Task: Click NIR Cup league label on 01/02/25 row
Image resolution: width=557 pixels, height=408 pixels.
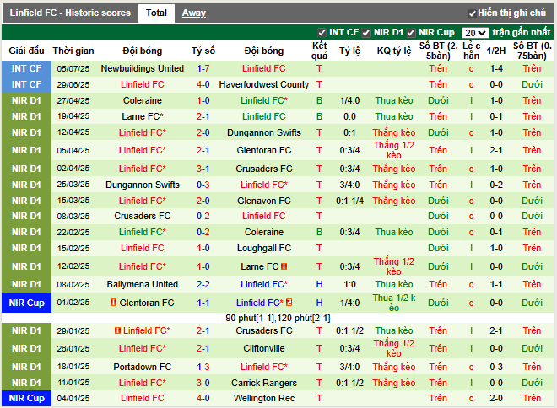Action: point(27,303)
